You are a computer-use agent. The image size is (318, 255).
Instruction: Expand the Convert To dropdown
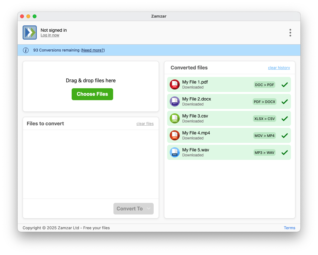pyautogui.click(x=133, y=209)
